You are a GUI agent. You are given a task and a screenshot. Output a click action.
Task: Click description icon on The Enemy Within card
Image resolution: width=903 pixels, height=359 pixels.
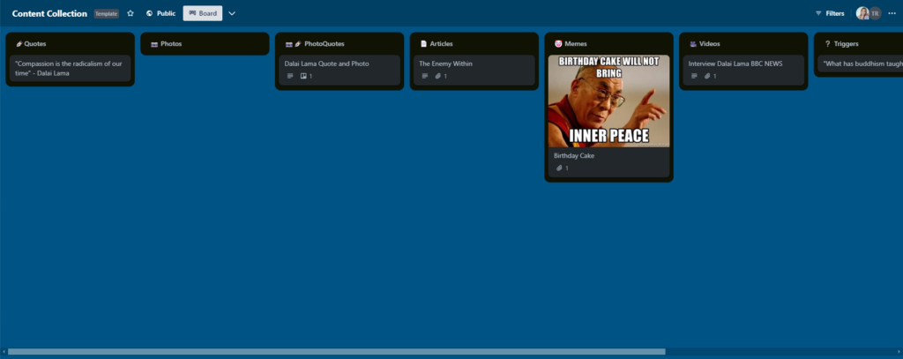click(424, 76)
